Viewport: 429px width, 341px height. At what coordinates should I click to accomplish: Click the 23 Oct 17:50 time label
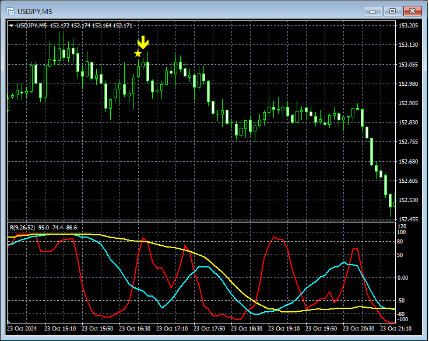[x=209, y=328]
